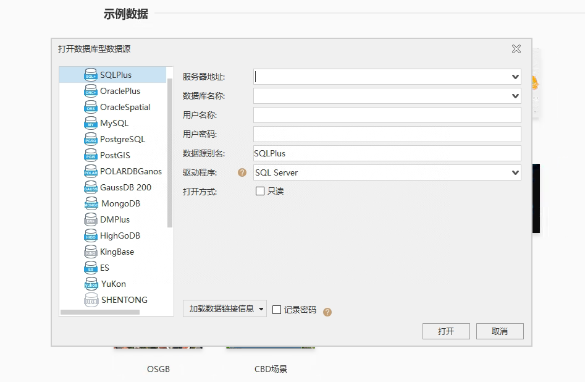
Task: Select YuKon in the database list
Action: pos(114,284)
